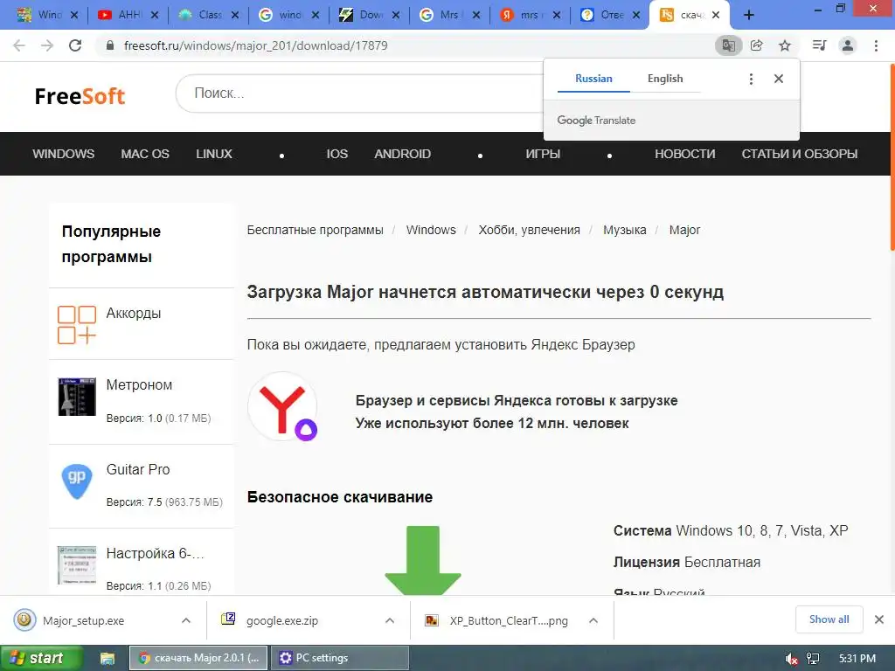The height and width of the screenshot is (671, 895).
Task: Click the XP_Button_ClearT png file icon
Action: pos(432,620)
